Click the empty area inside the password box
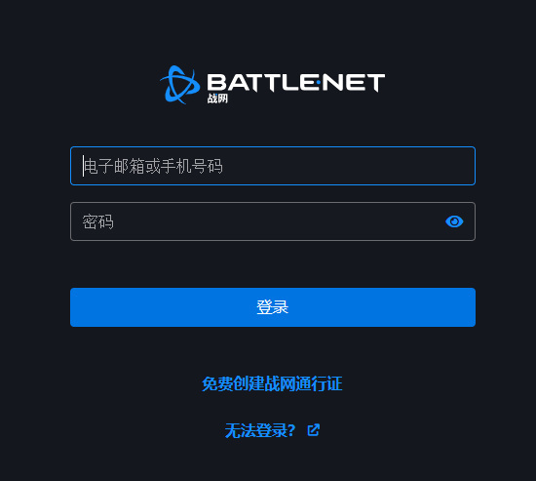The height and width of the screenshot is (481, 536). (277, 221)
